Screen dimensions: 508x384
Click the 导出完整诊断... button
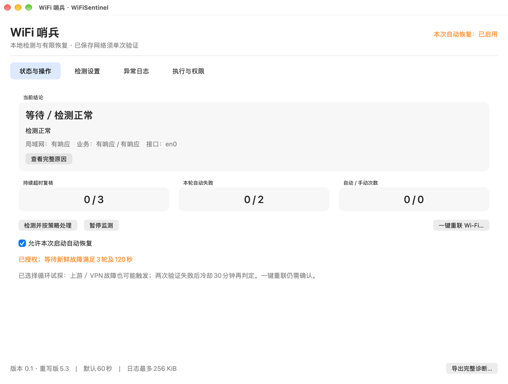[x=472, y=368]
